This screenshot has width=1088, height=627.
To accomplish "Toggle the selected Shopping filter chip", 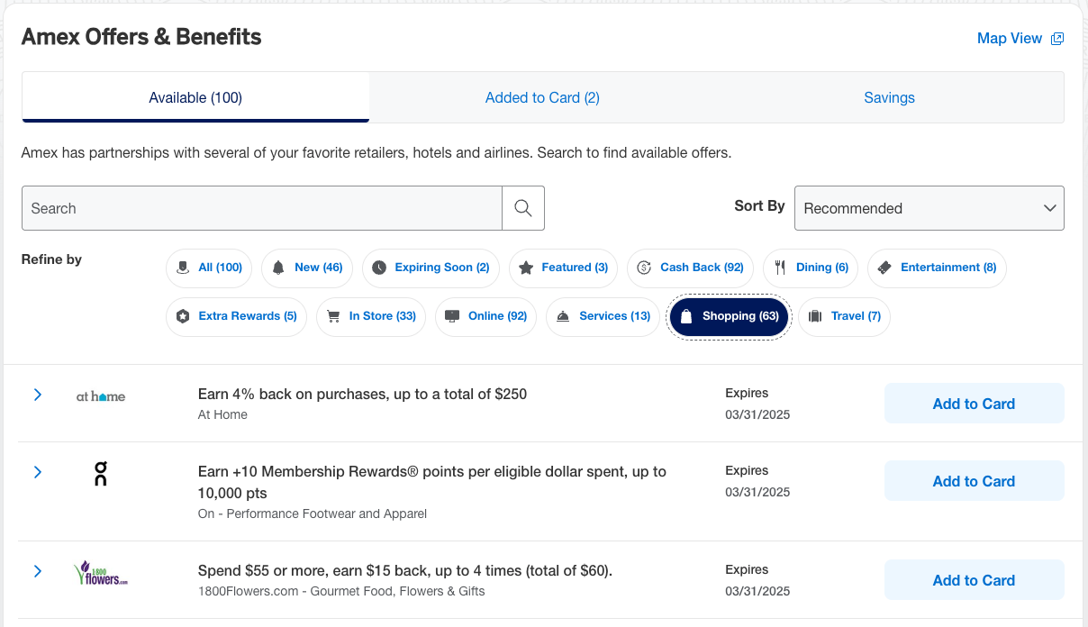I will [x=730, y=316].
